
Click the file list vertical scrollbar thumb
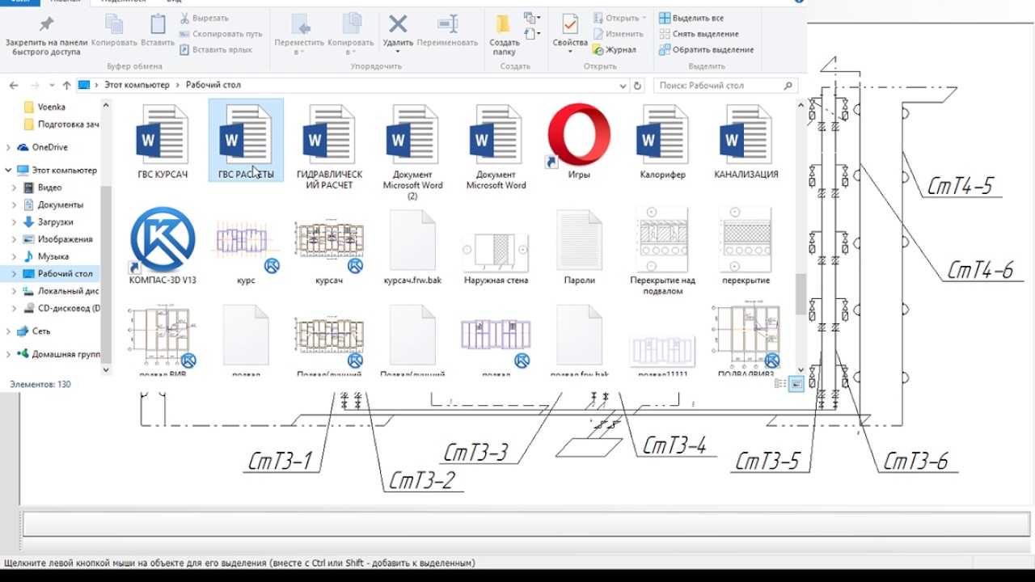801,293
